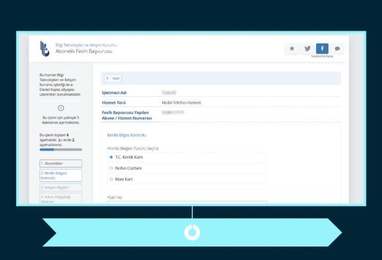Pick the Mavi Kart radio option
The width and height of the screenshot is (382, 260).
tap(111, 179)
